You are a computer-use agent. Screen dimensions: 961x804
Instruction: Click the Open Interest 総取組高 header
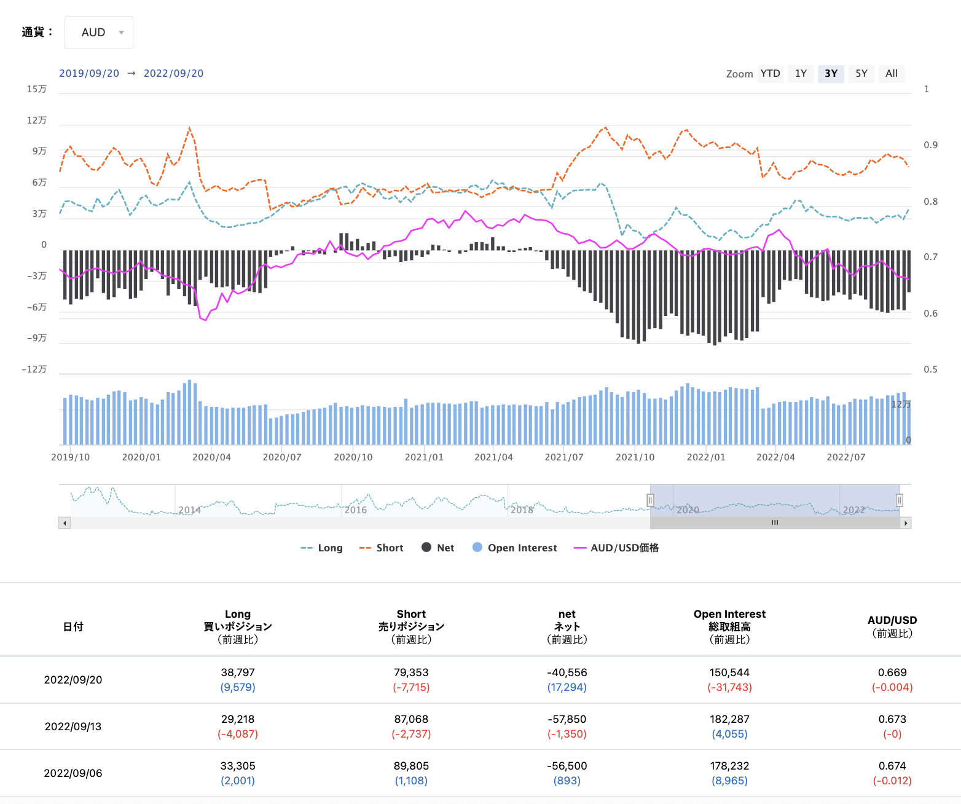pyautogui.click(x=730, y=627)
